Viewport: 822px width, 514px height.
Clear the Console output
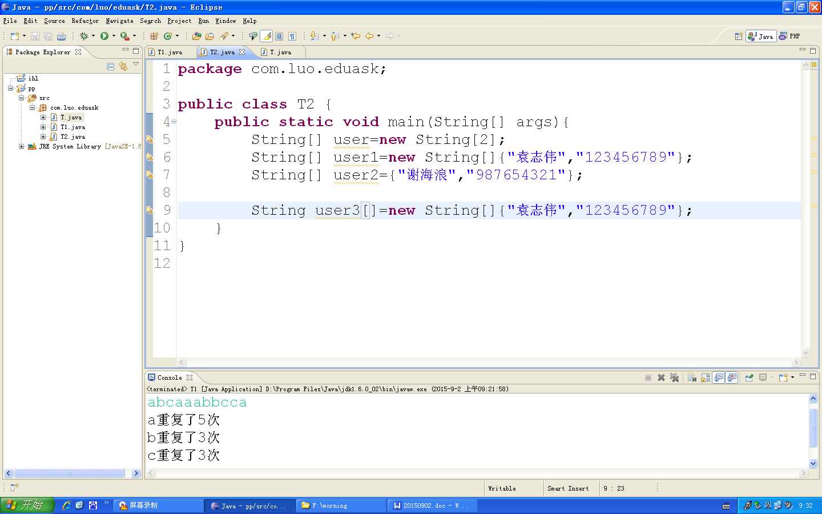[692, 378]
